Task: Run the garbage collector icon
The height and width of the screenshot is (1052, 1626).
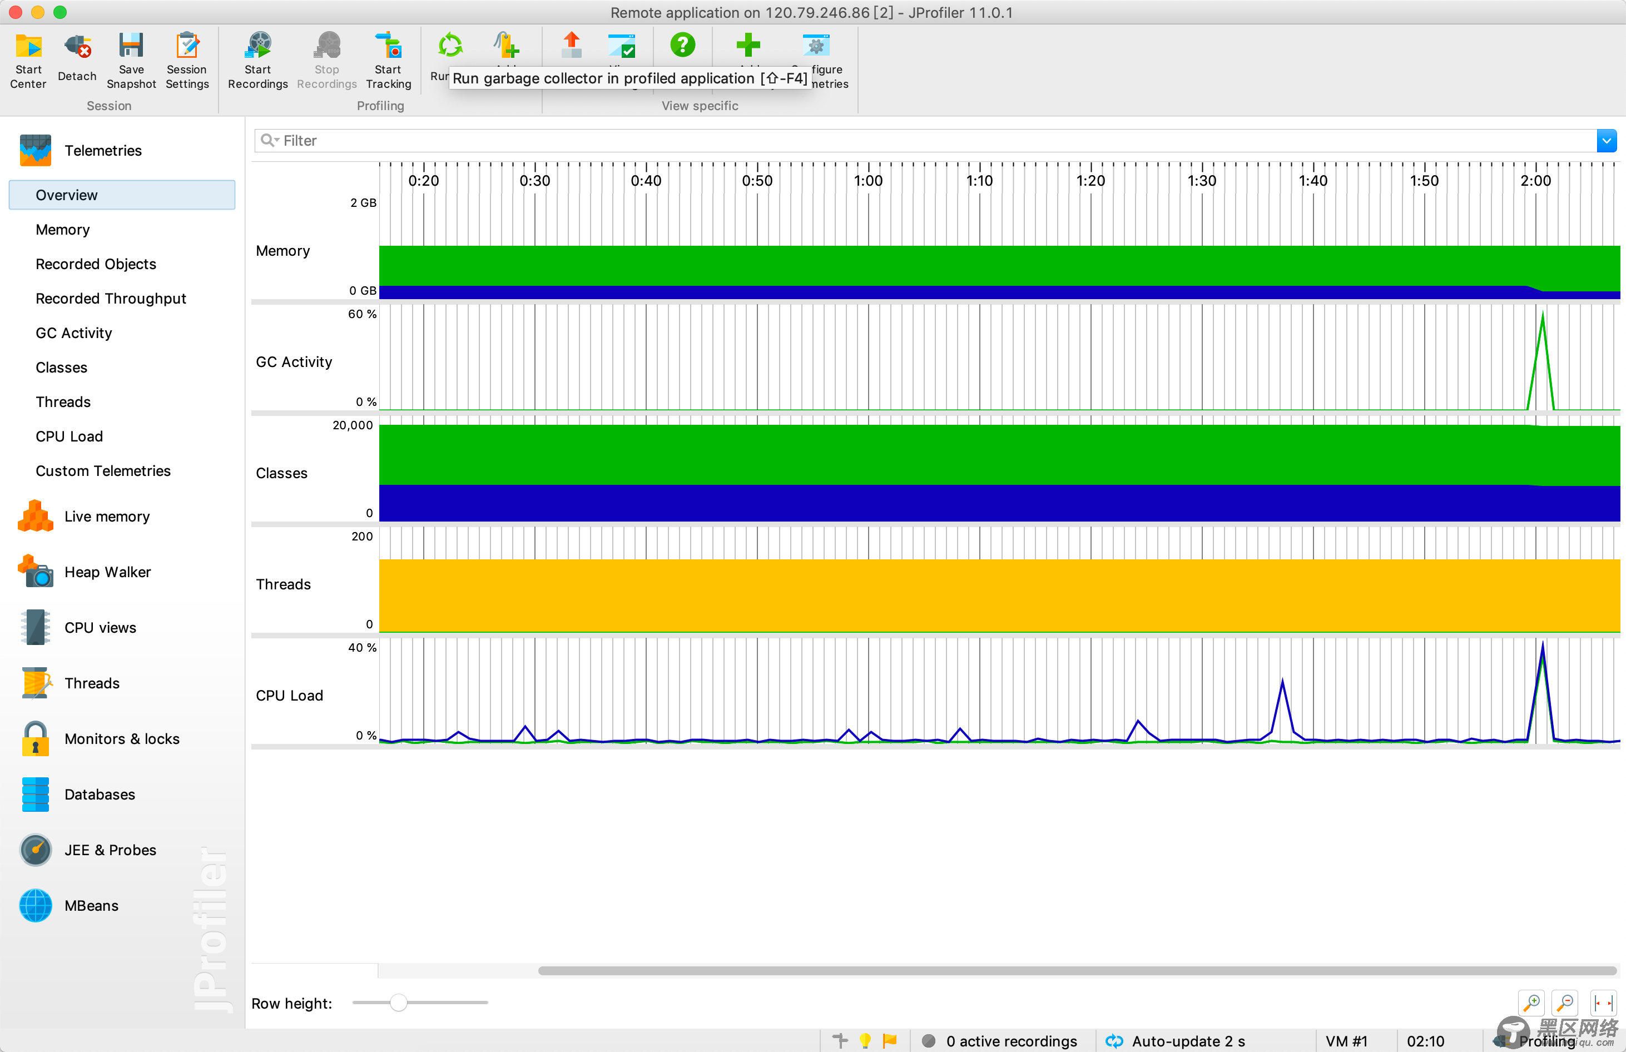Action: point(450,46)
